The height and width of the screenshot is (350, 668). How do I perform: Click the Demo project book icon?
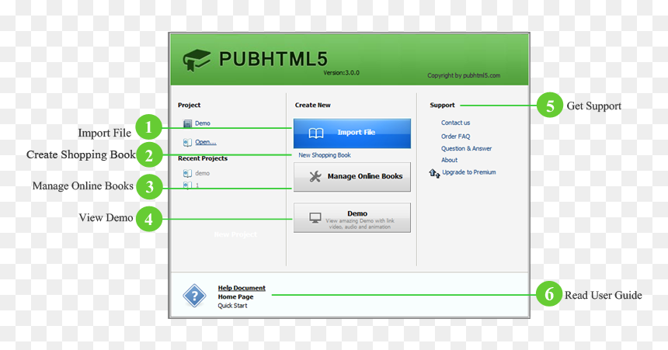[187, 123]
